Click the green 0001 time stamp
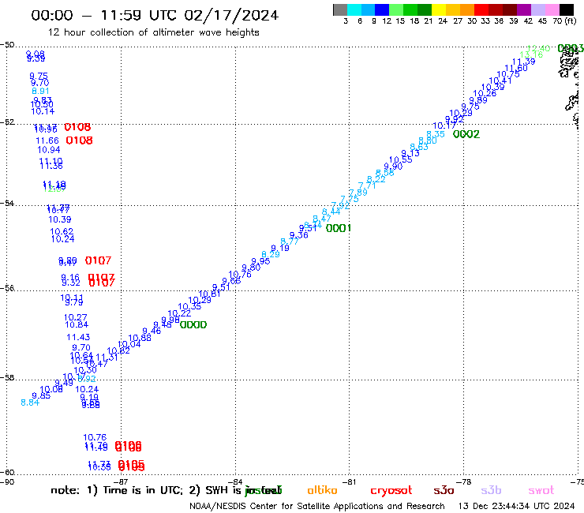The width and height of the screenshot is (584, 513). (x=339, y=228)
